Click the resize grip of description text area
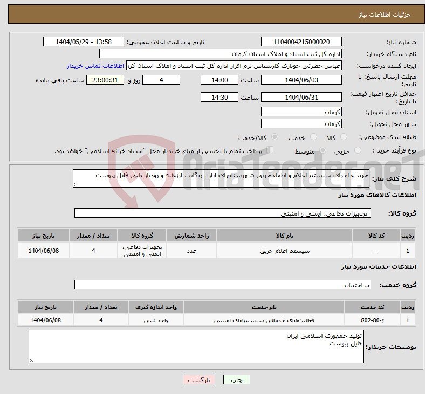Viewport: 425px width, 394px height. pos(76,185)
